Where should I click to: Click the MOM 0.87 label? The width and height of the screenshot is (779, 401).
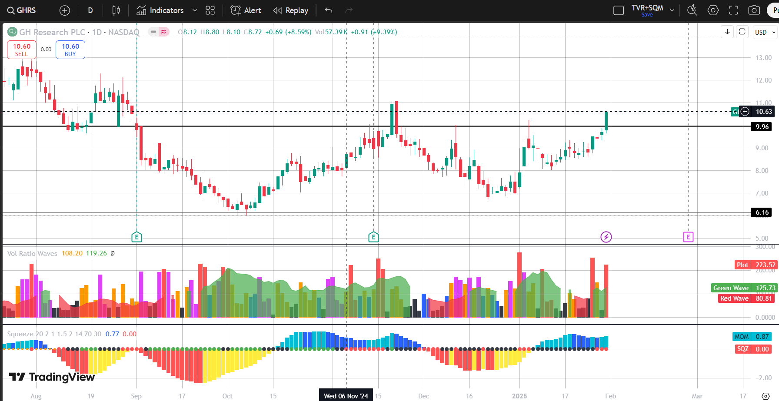click(x=752, y=337)
